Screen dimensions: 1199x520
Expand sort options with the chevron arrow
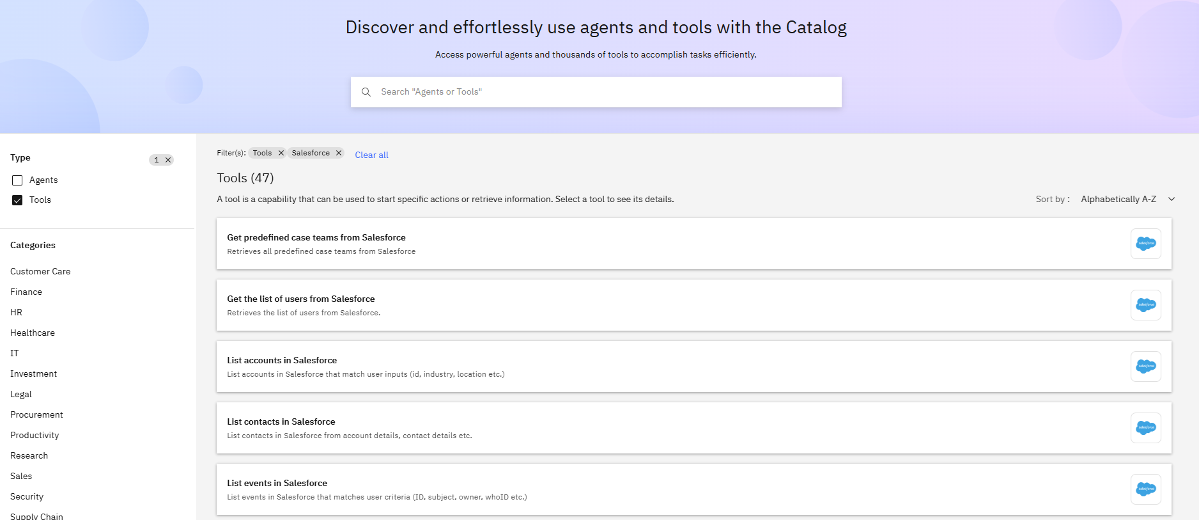tap(1172, 199)
